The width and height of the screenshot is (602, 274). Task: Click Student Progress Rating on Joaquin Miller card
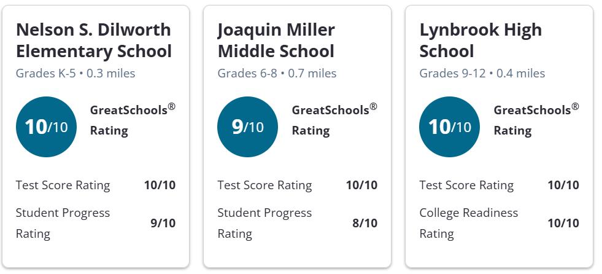265,223
